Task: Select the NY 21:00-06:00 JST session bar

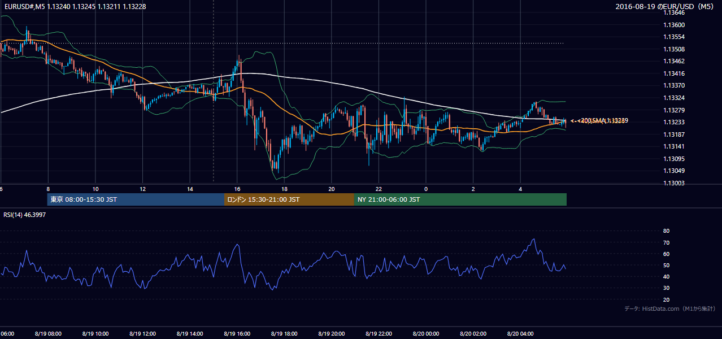Action: [x=460, y=199]
